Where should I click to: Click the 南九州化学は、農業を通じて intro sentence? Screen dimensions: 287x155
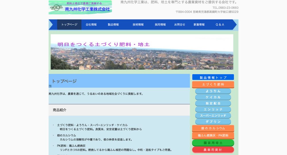(x=96, y=94)
